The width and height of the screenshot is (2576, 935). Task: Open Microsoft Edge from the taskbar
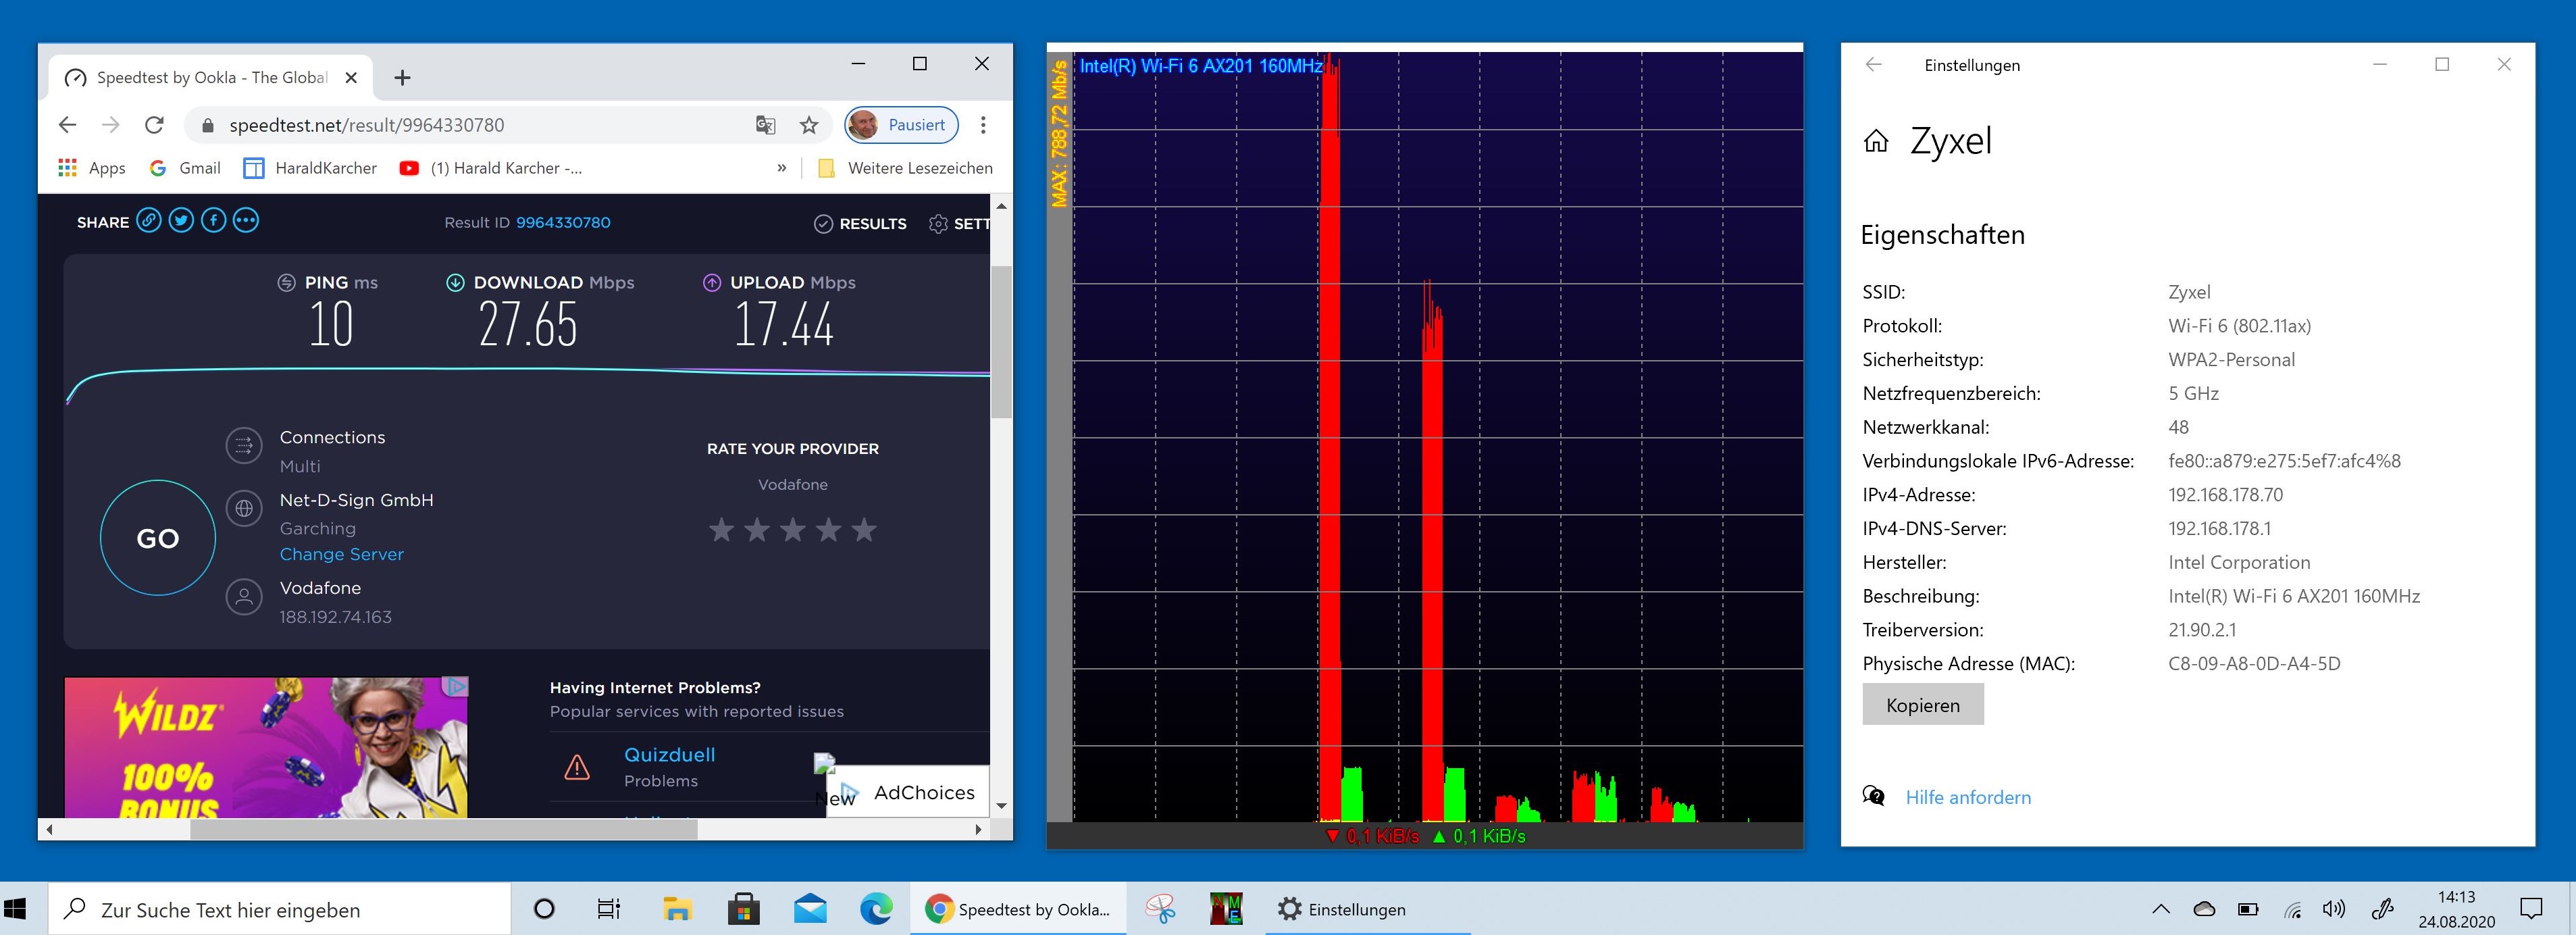click(x=876, y=909)
